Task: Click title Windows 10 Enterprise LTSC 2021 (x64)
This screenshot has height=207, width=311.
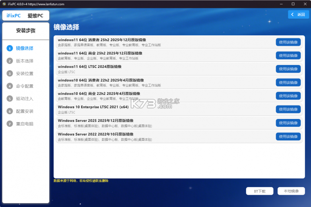Action: 93,107
